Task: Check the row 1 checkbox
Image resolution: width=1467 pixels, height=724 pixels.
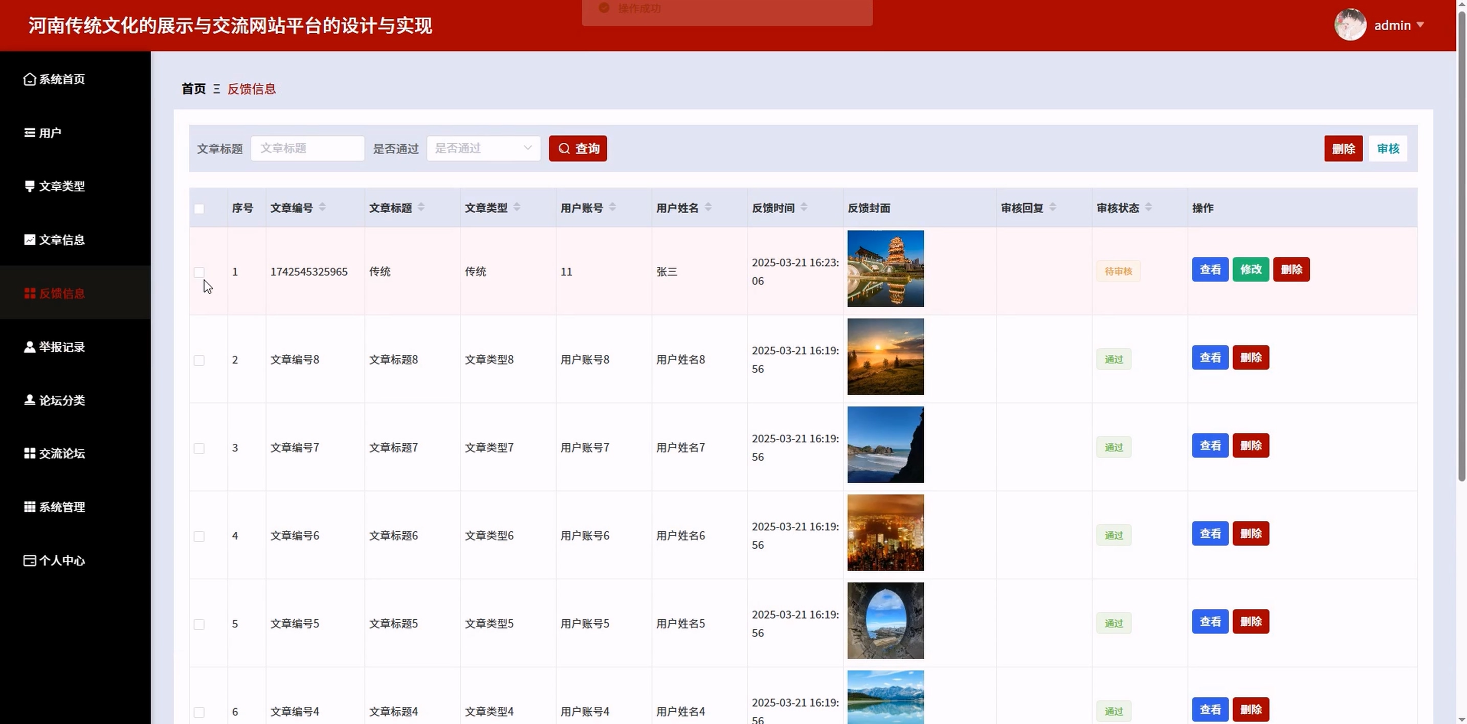Action: pyautogui.click(x=199, y=272)
